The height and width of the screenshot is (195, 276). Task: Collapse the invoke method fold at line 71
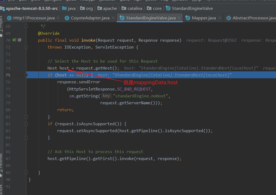pyautogui.click(x=26, y=47)
